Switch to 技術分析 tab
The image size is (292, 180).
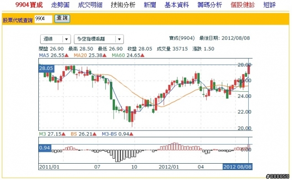point(123,5)
